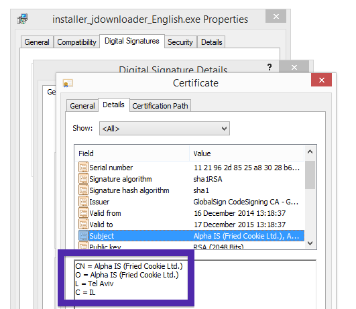Screen dimensions: 356x309
Task: Click the Issuer field icon
Action: click(x=83, y=202)
